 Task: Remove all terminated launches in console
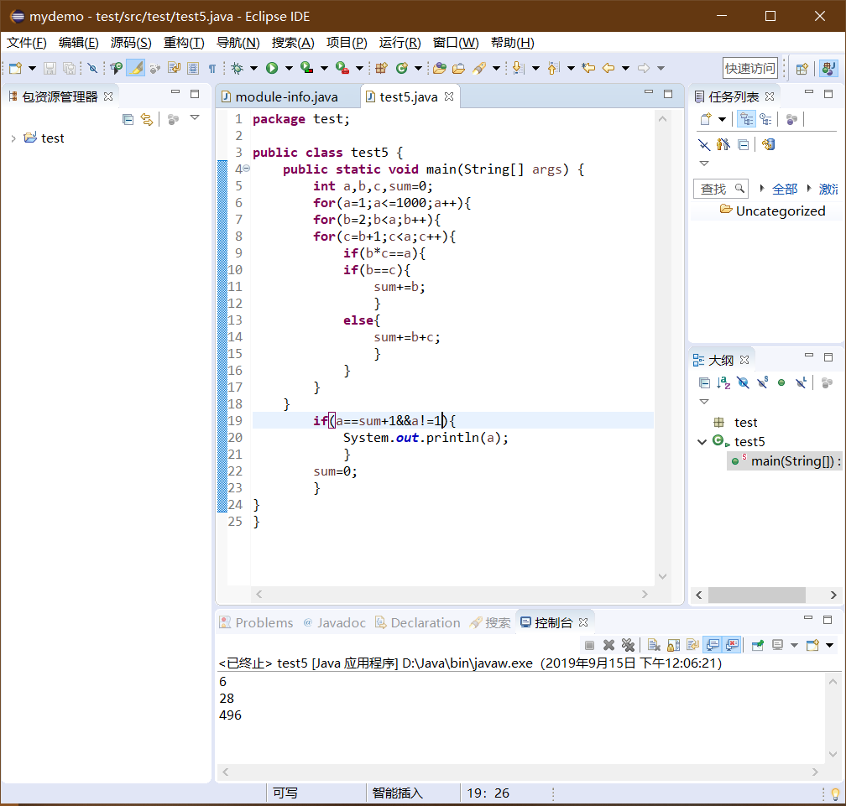point(628,645)
